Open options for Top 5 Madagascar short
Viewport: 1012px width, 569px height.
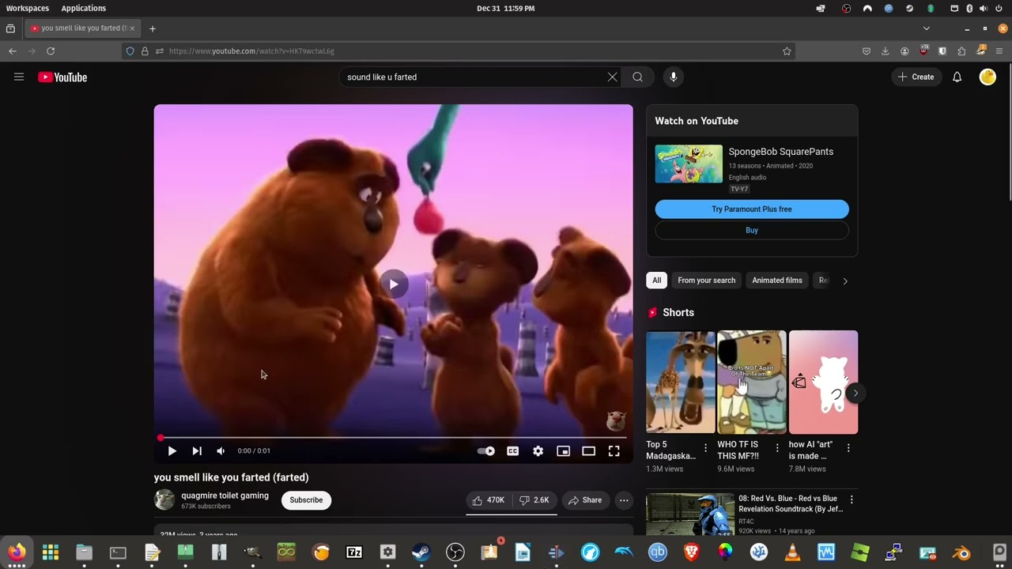[x=706, y=448]
